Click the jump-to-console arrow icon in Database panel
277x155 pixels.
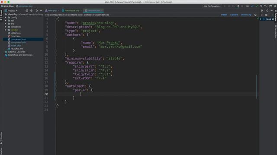(262, 15)
